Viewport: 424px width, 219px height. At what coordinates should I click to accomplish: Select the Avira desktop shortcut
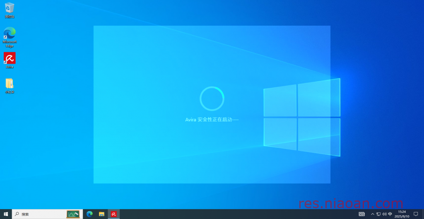pyautogui.click(x=10, y=60)
